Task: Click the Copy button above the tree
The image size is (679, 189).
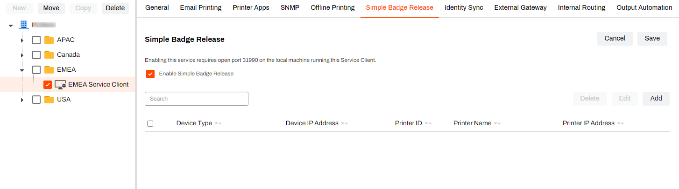Action: click(x=83, y=8)
